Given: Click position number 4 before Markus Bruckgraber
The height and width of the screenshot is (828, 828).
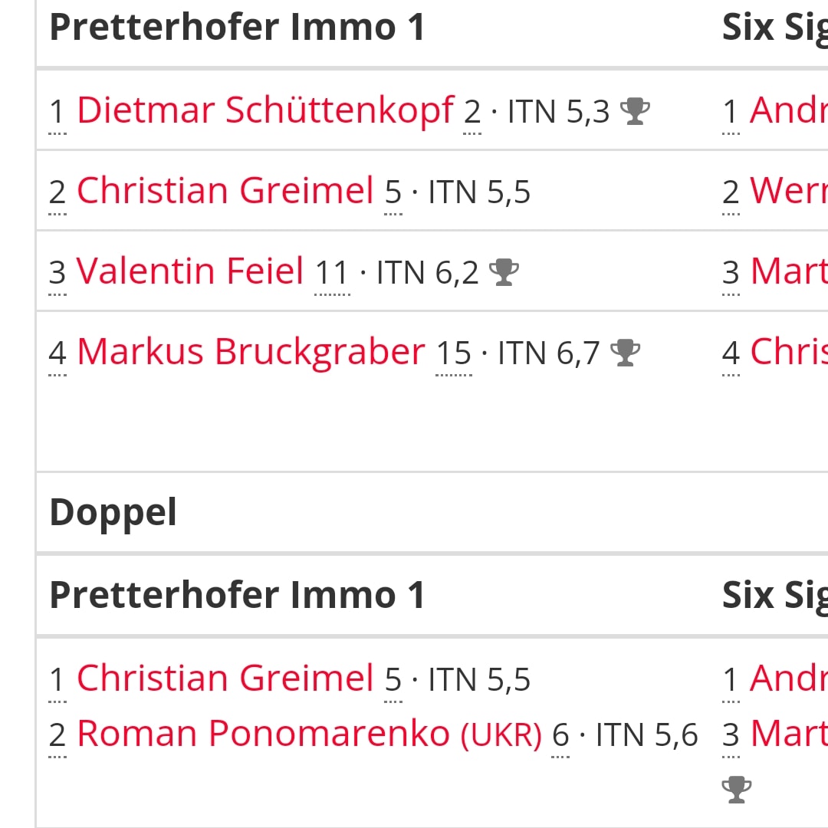Looking at the screenshot, I should click(57, 353).
